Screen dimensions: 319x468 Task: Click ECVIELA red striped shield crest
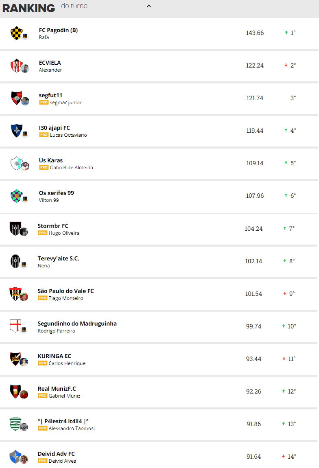pyautogui.click(x=16, y=66)
